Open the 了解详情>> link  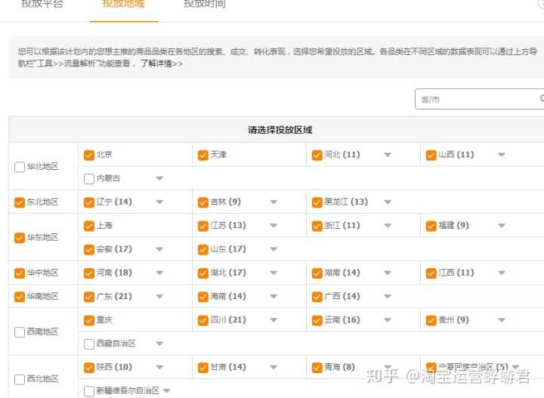coord(160,63)
